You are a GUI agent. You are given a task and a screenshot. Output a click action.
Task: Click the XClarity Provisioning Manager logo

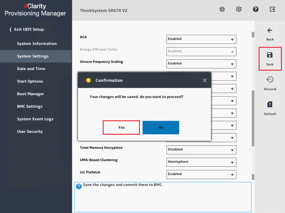click(x=35, y=10)
